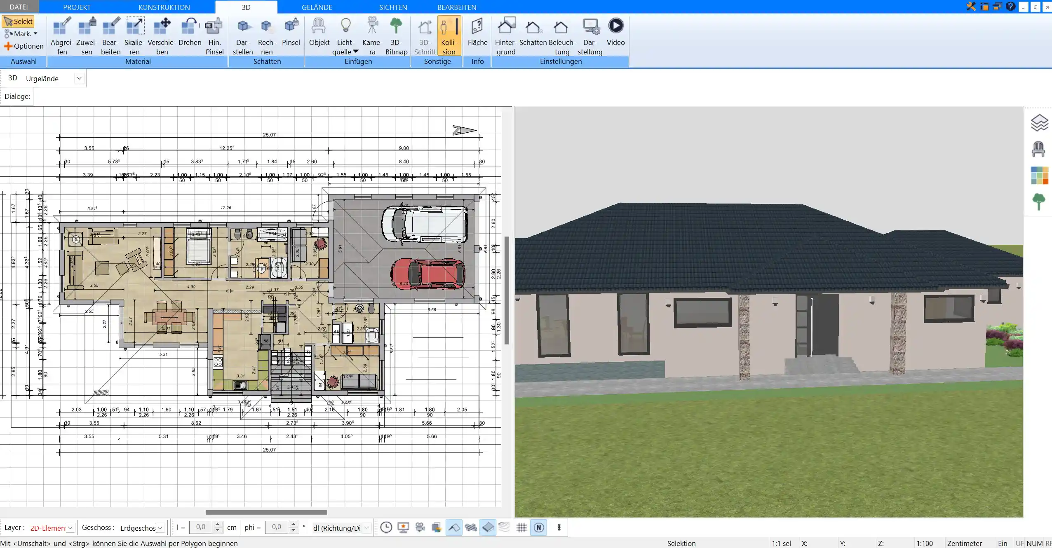Image resolution: width=1052 pixels, height=548 pixels.
Task: Select the Verschieben material tool
Action: pos(162,36)
